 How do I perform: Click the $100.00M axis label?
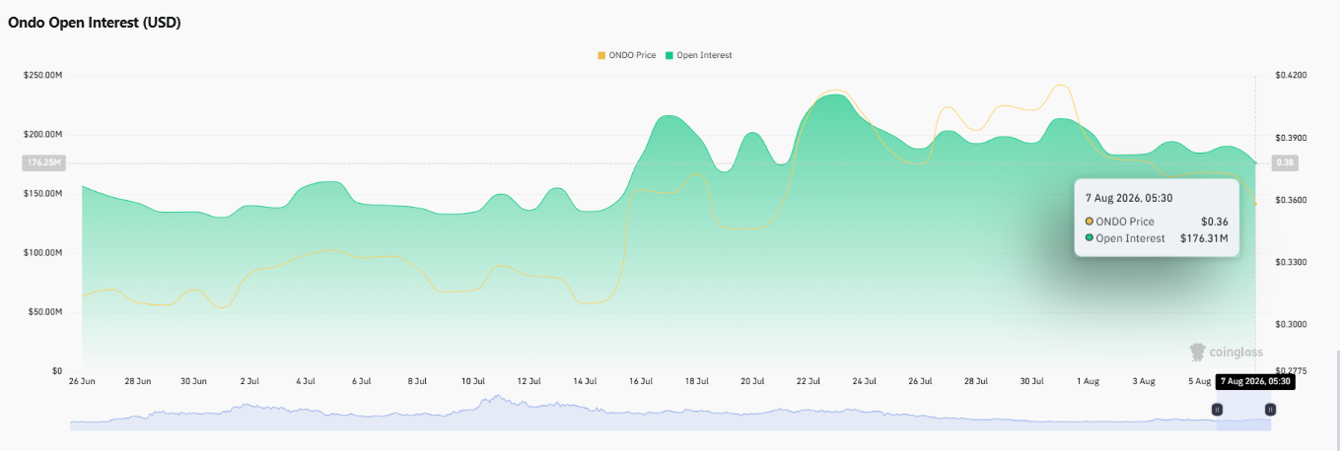(x=42, y=253)
